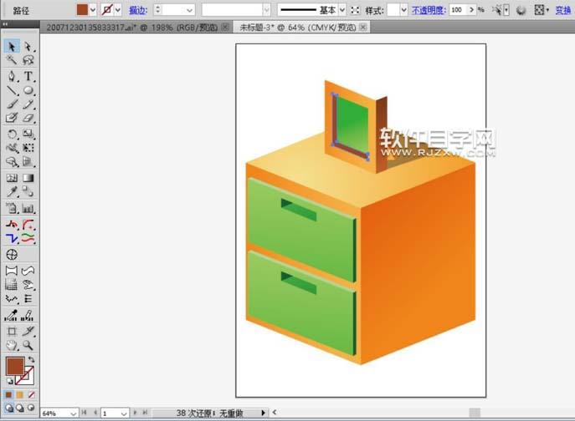This screenshot has height=421, width=575.
Task: Swap fill and stroke colors
Action: coord(32,359)
